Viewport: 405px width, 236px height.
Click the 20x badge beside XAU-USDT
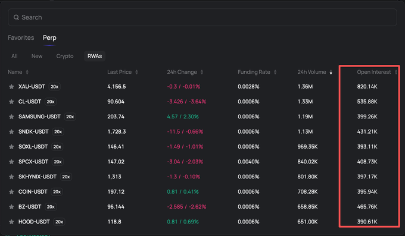pos(55,87)
